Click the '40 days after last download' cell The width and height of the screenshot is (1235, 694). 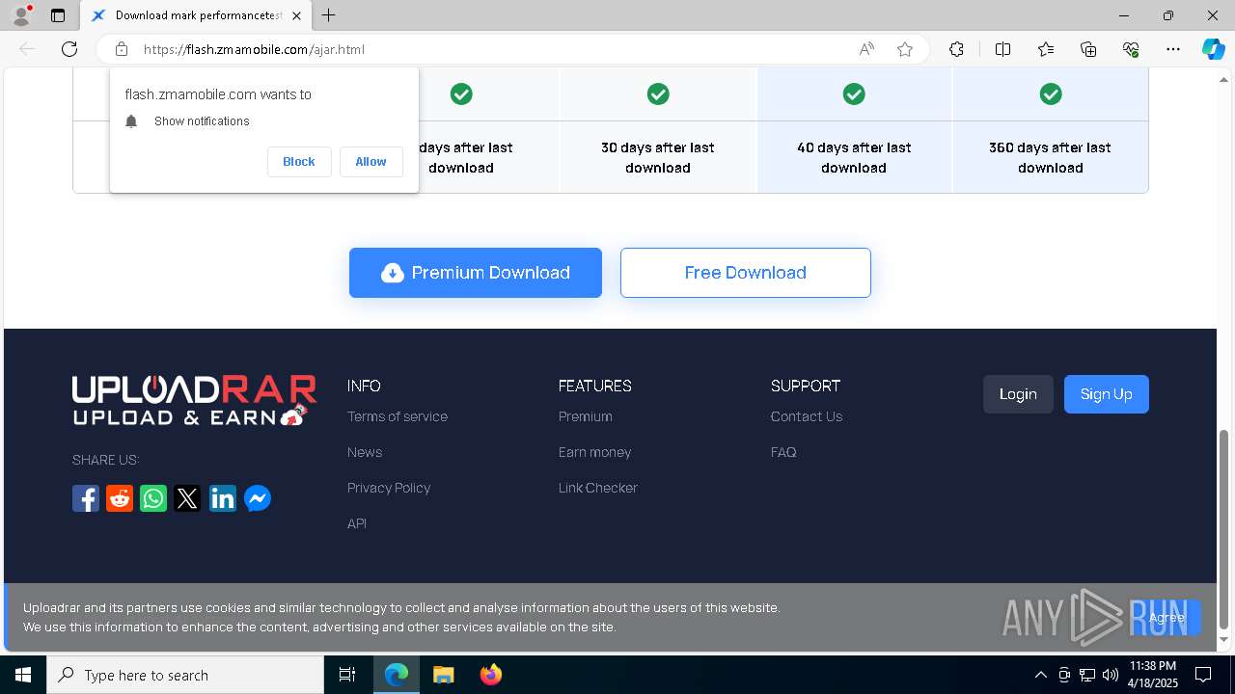[x=854, y=157]
